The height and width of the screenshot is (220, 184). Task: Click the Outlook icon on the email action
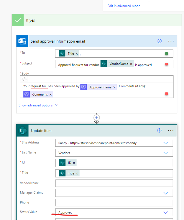[x=22, y=41]
